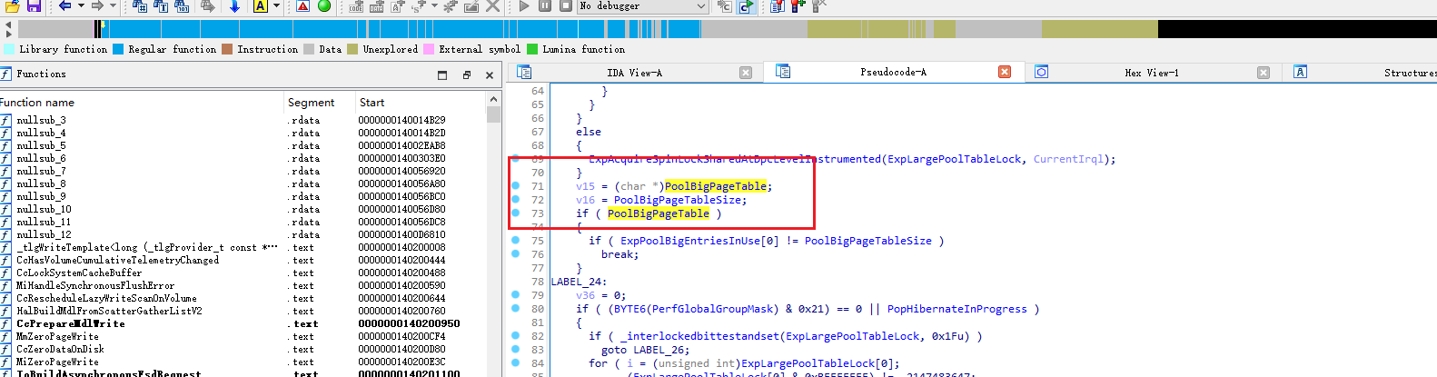Viewport: 1437px width, 377px height.
Task: Click the Open file folder icon
Action: [x=12, y=6]
